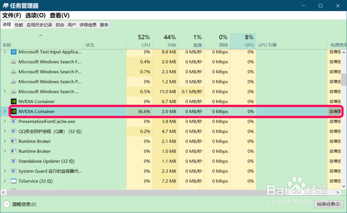Click the 36.6% CPU value

[x=144, y=111]
